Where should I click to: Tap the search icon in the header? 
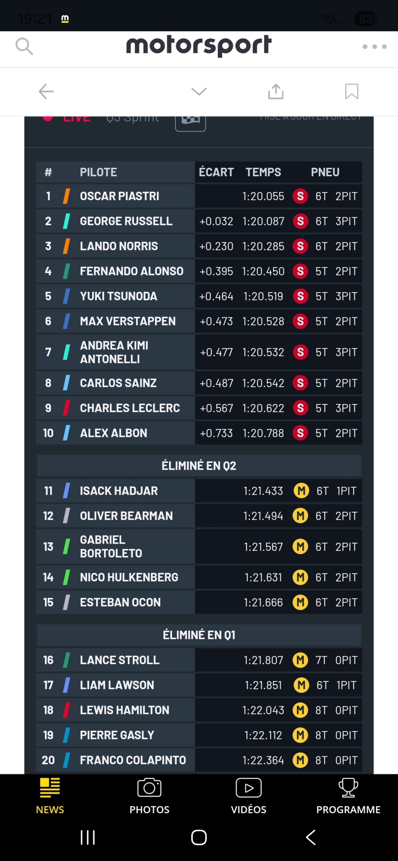[x=25, y=47]
